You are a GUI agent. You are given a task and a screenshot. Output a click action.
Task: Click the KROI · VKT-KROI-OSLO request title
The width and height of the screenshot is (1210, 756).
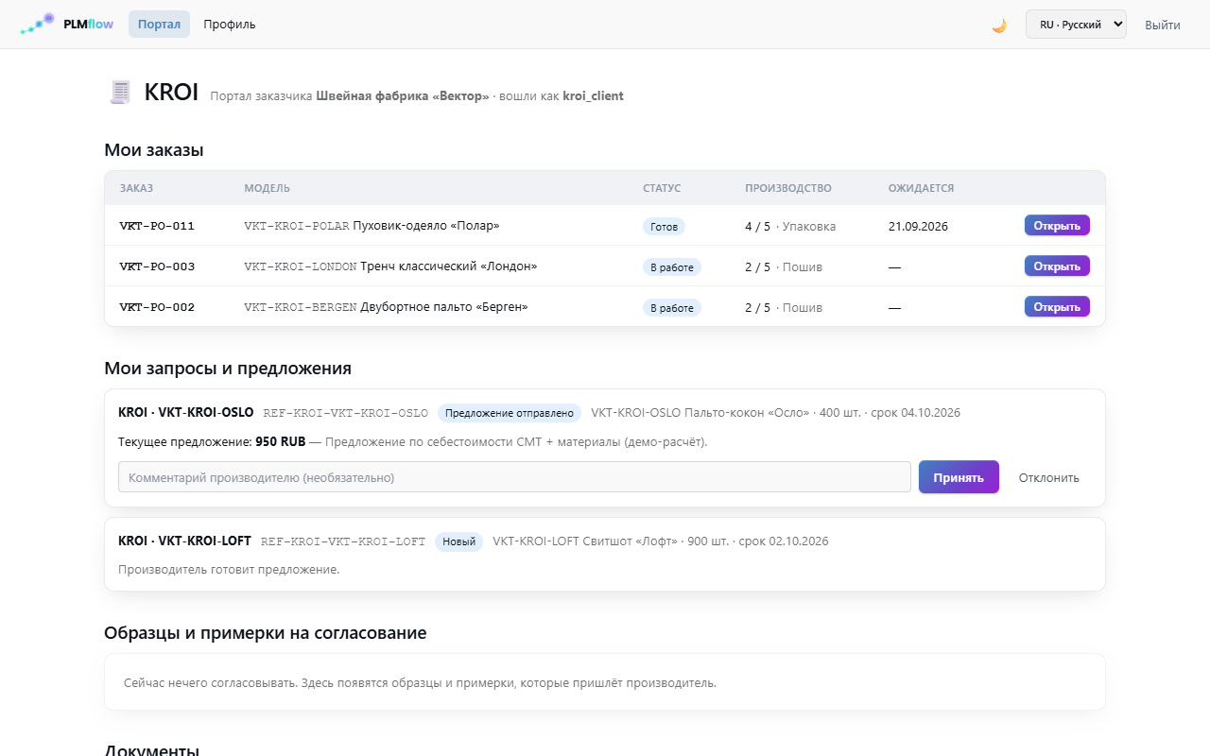186,412
